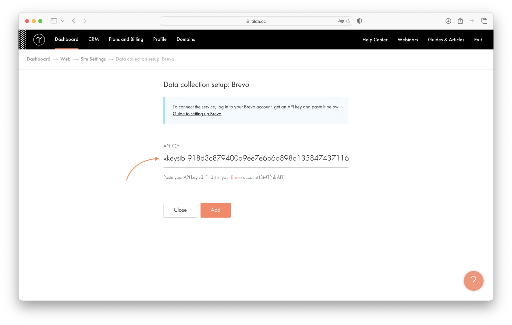Follow the orange Brevo account link
512x325 pixels.
point(236,177)
